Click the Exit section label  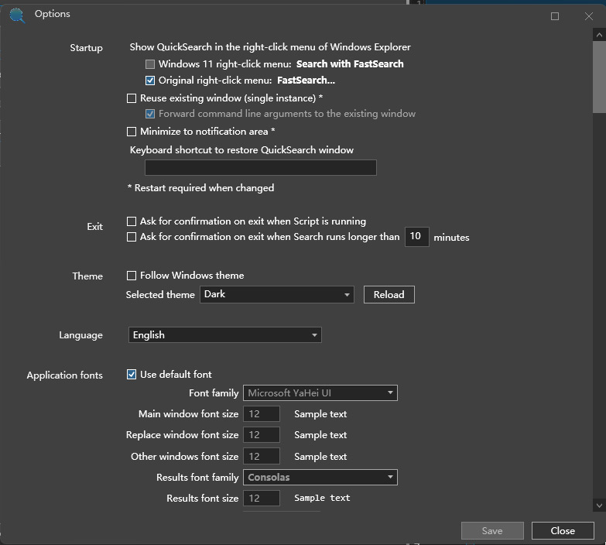[94, 227]
